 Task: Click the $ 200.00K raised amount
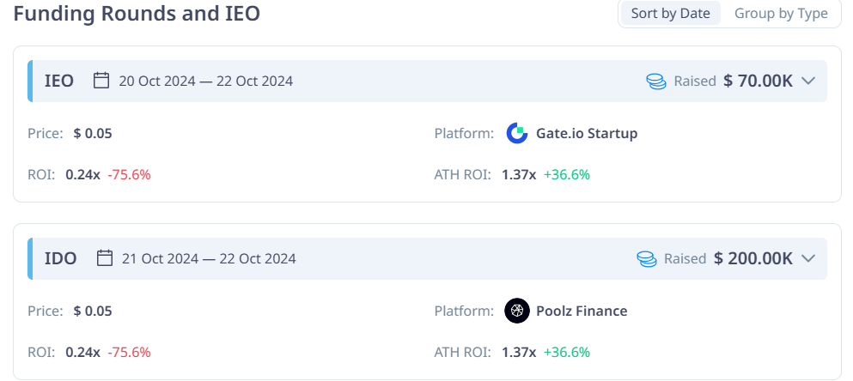coord(752,258)
